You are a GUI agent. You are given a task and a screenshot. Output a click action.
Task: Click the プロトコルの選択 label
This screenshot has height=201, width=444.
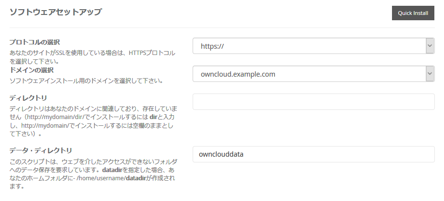pyautogui.click(x=35, y=42)
